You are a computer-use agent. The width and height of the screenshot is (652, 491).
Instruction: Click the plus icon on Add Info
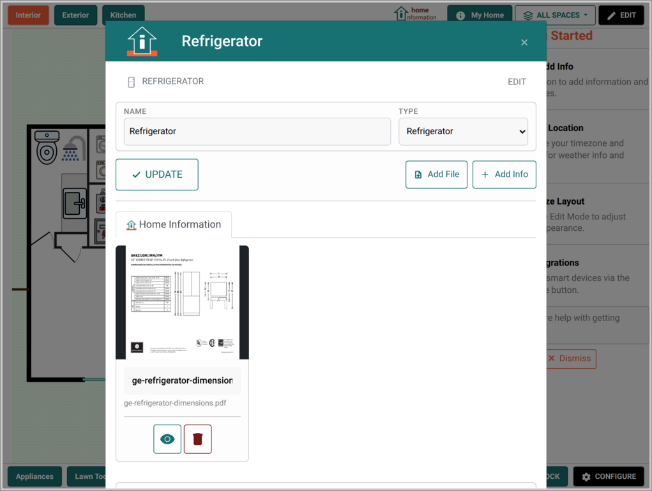click(485, 175)
